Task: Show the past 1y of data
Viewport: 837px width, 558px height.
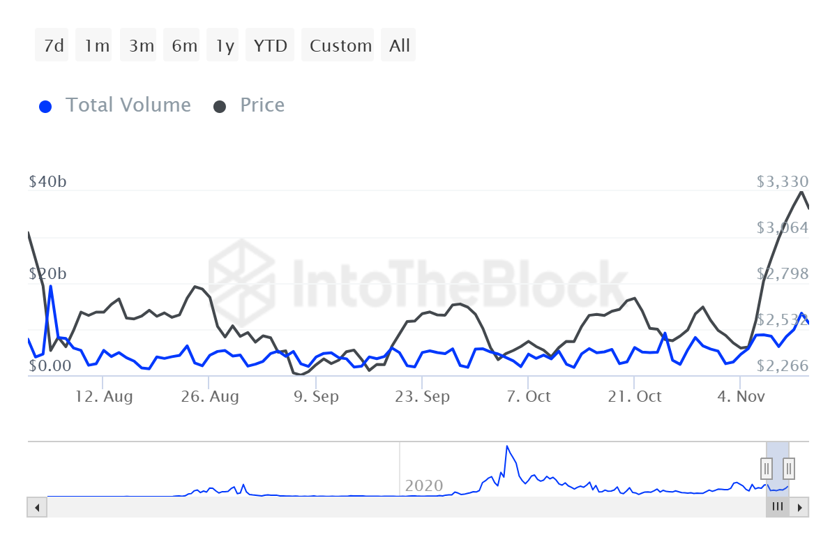Action: point(225,45)
